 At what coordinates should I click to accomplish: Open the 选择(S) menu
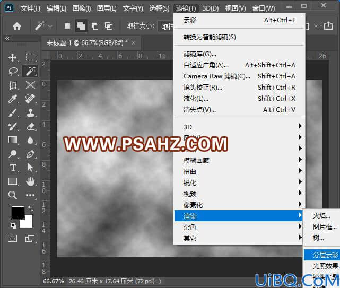[x=159, y=8]
